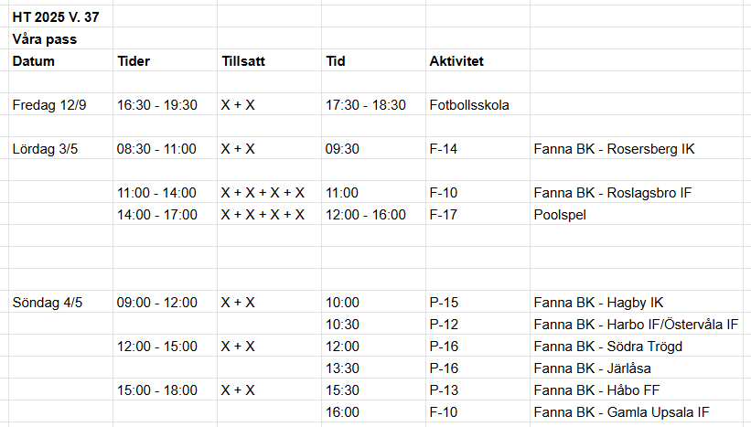Select the "14:00 - 17:00" shift cell

click(157, 215)
